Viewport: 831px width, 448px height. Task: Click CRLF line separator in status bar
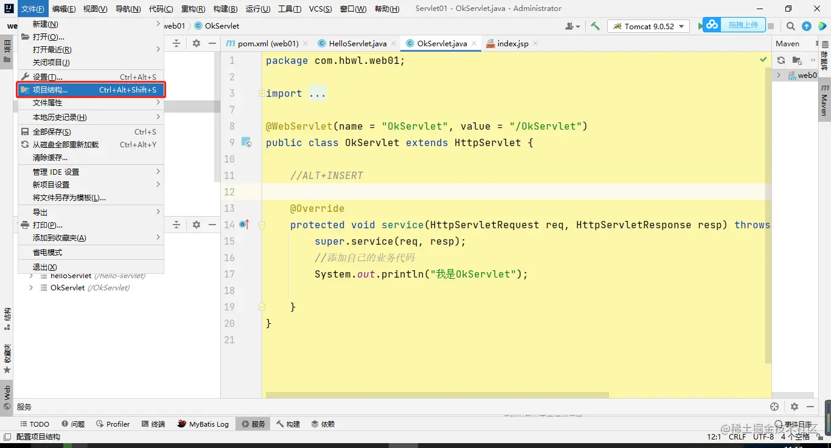737,436
